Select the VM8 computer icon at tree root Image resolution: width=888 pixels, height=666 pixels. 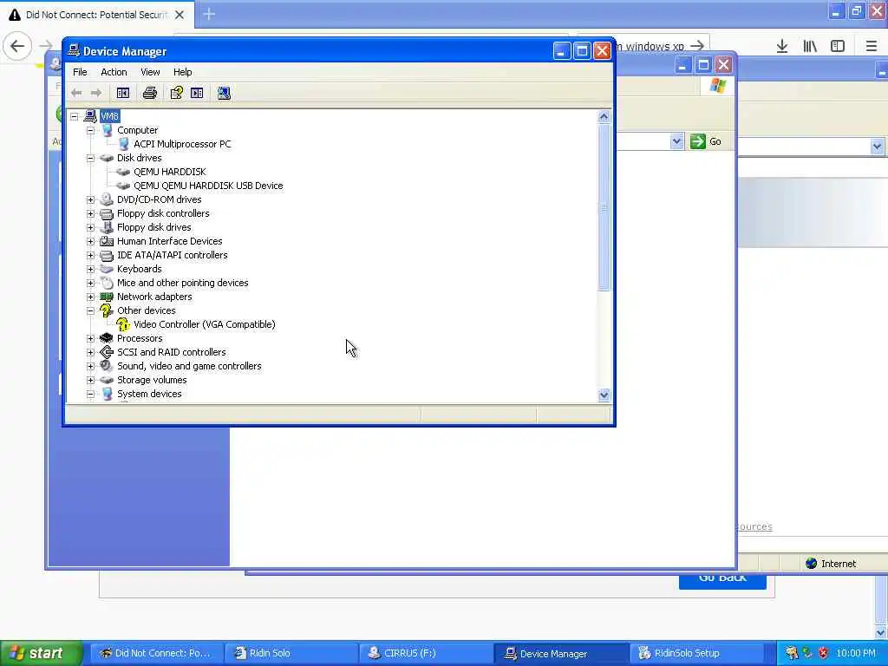(90, 116)
